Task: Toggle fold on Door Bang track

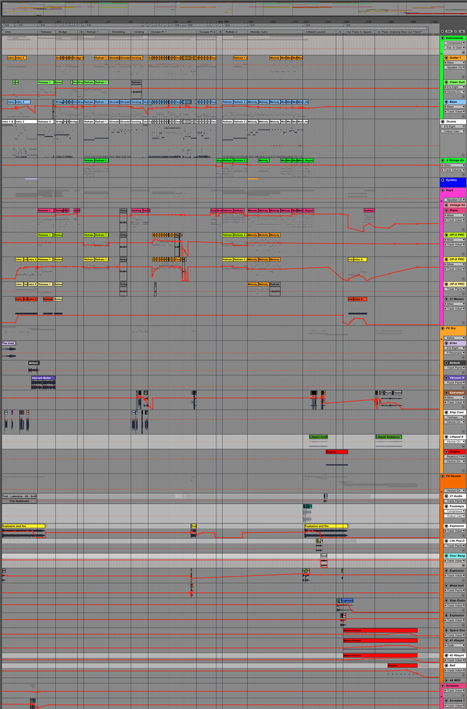Action: click(446, 556)
